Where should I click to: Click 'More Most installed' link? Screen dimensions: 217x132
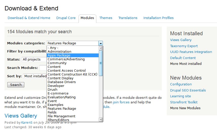pos(186,64)
